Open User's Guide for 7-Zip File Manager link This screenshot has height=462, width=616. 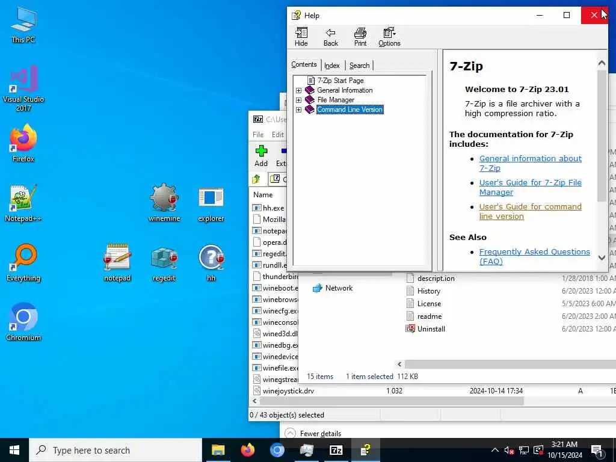530,187
